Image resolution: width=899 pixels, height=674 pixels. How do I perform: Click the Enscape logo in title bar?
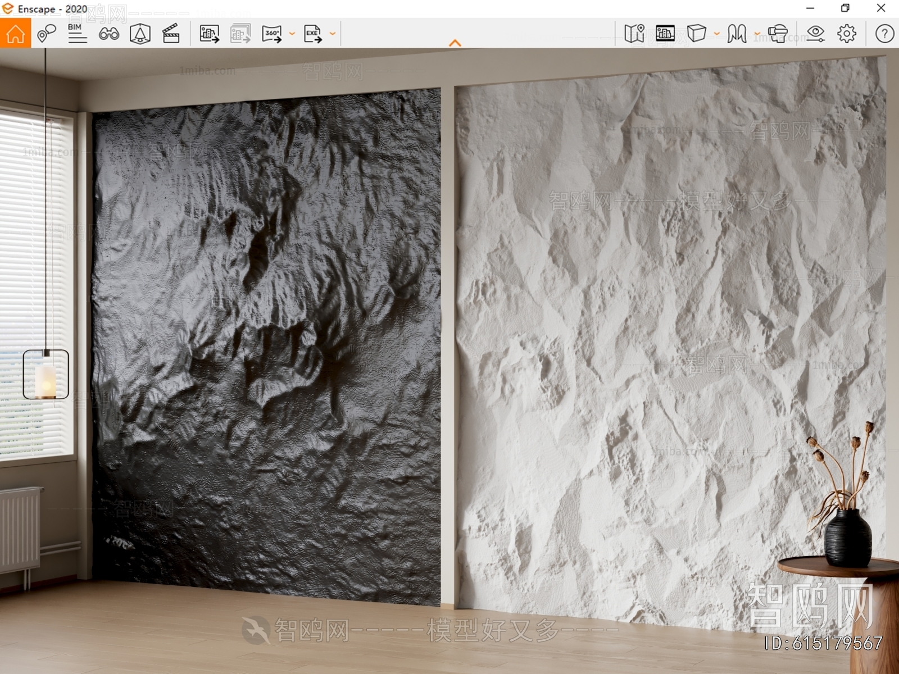8,8
